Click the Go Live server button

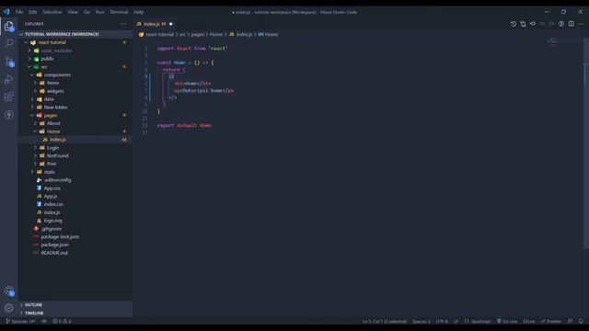tap(507, 321)
